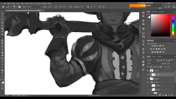The width and height of the screenshot is (176, 99).
Task: Select the History Brush tool
Action: point(2,43)
